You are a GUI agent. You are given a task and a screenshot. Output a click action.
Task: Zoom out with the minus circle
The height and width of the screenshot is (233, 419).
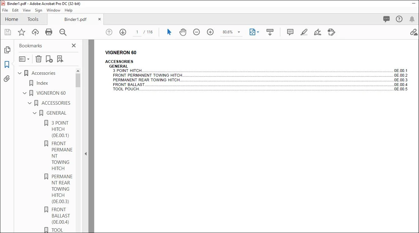point(197,32)
